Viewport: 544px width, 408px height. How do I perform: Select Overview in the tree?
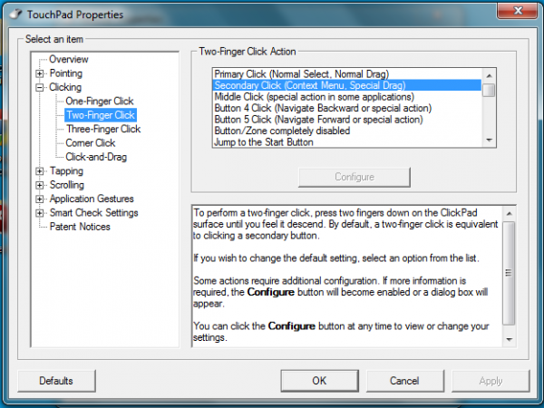[69, 59]
